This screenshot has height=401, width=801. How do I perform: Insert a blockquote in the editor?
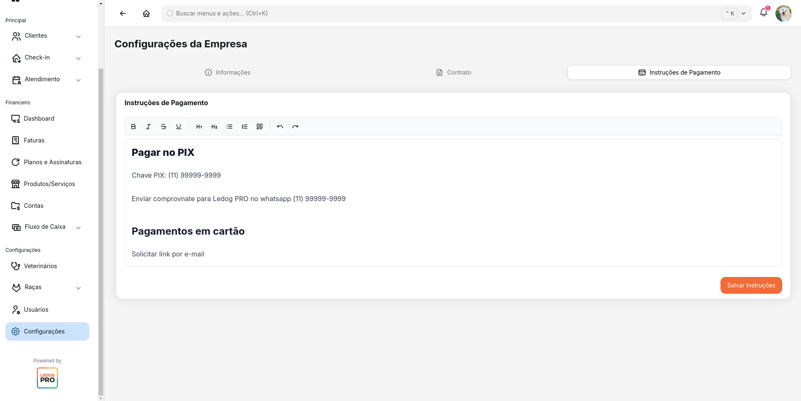259,127
